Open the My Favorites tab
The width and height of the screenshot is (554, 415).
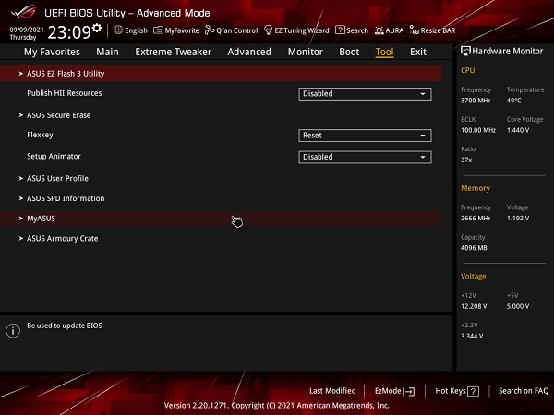pyautogui.click(x=52, y=52)
